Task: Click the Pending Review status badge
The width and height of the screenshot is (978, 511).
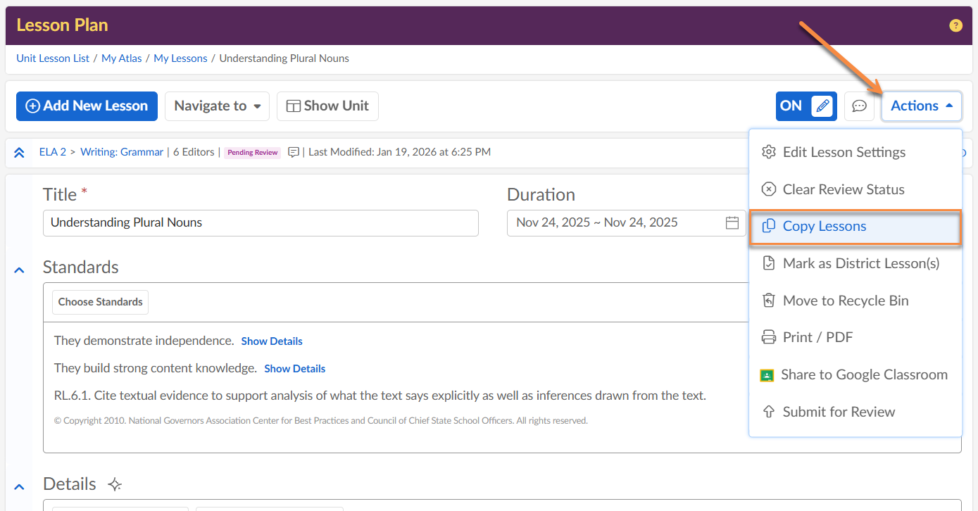Action: tap(252, 153)
